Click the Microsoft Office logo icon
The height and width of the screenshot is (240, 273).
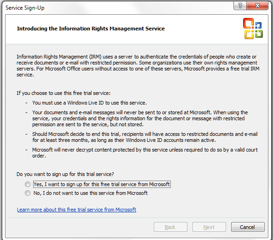[253, 29]
